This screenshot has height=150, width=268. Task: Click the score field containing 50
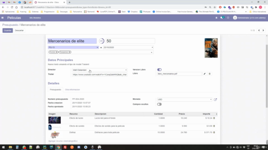(130, 41)
